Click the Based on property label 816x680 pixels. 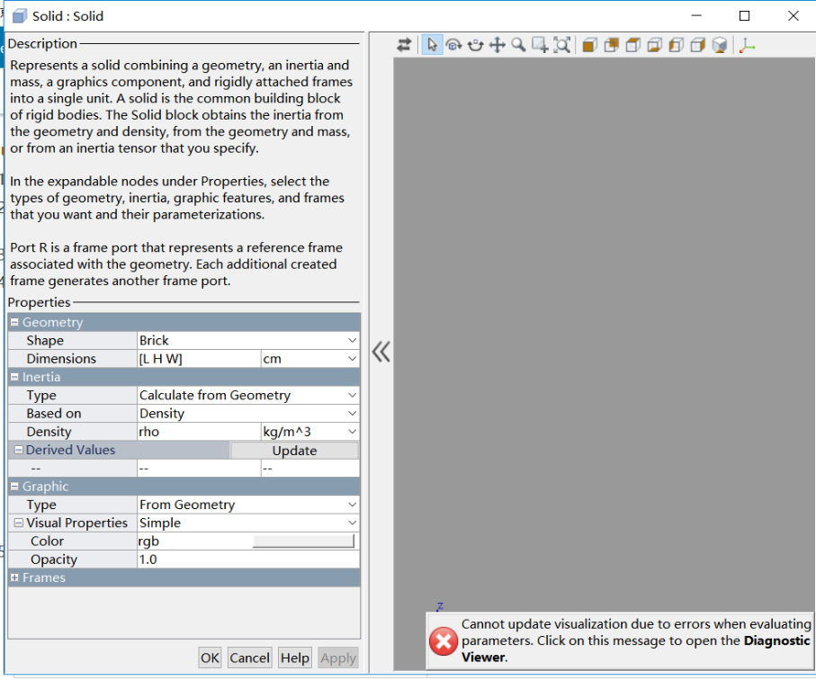click(54, 413)
